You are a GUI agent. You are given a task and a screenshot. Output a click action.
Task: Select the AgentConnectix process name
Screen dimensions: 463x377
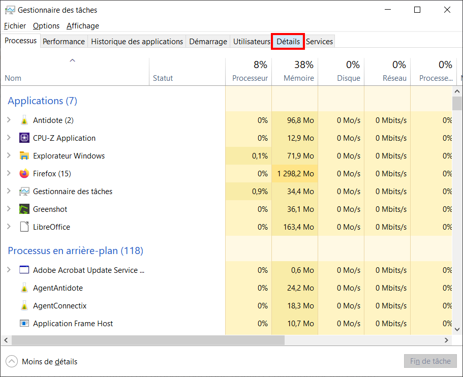(59, 306)
